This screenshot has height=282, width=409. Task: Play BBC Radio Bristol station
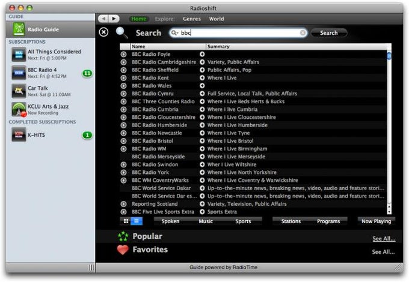pos(124,141)
